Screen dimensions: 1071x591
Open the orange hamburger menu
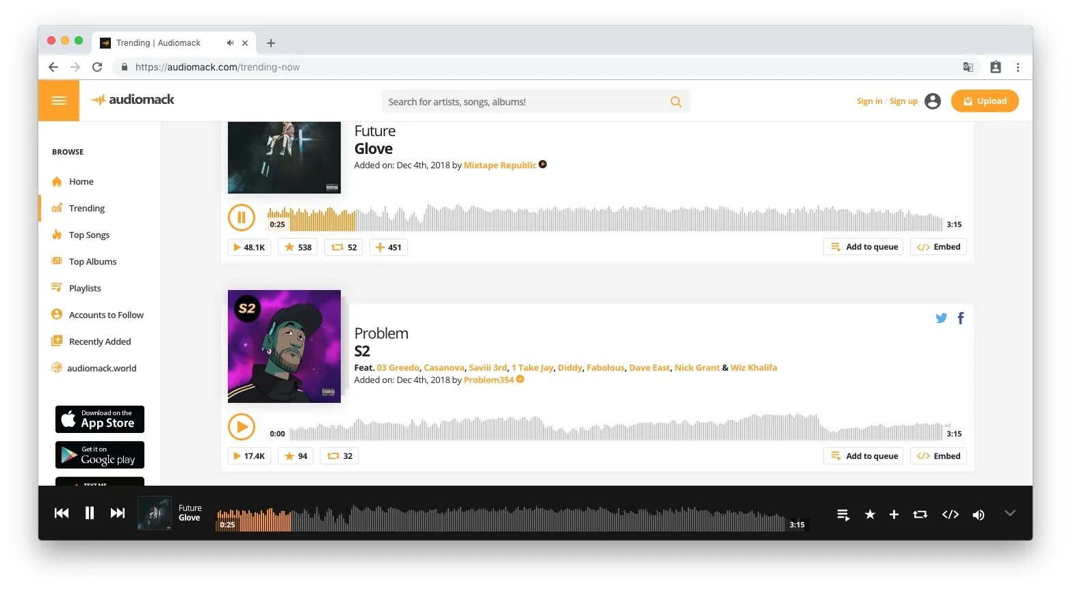tap(59, 101)
